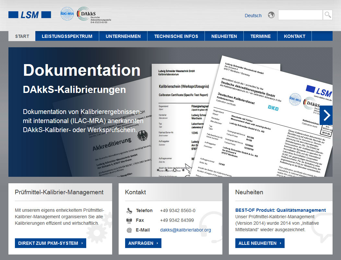The height and width of the screenshot is (260, 341).
Task: Open the NEUHEITEN menu item
Action: click(x=224, y=36)
